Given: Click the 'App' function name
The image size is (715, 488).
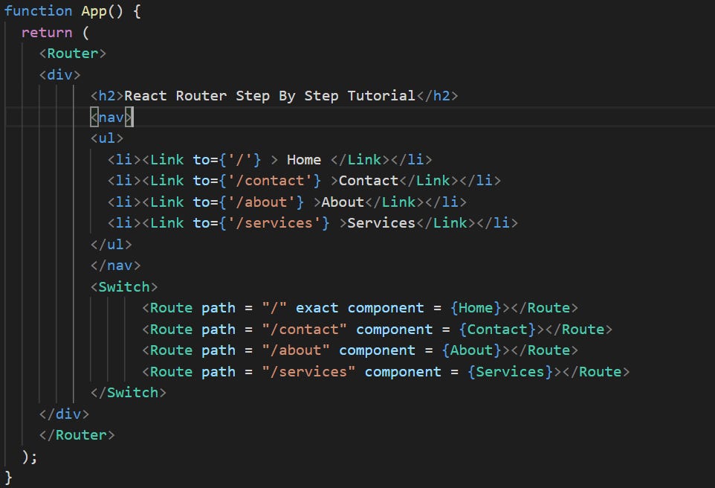Looking at the screenshot, I should pyautogui.click(x=94, y=11).
